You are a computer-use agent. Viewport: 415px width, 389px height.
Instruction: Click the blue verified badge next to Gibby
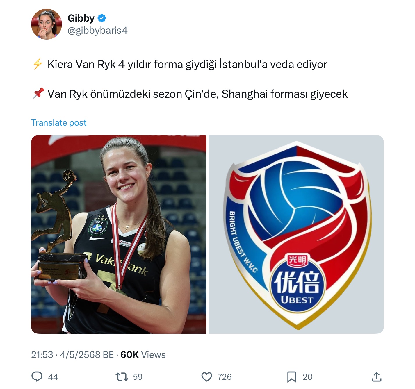point(102,18)
